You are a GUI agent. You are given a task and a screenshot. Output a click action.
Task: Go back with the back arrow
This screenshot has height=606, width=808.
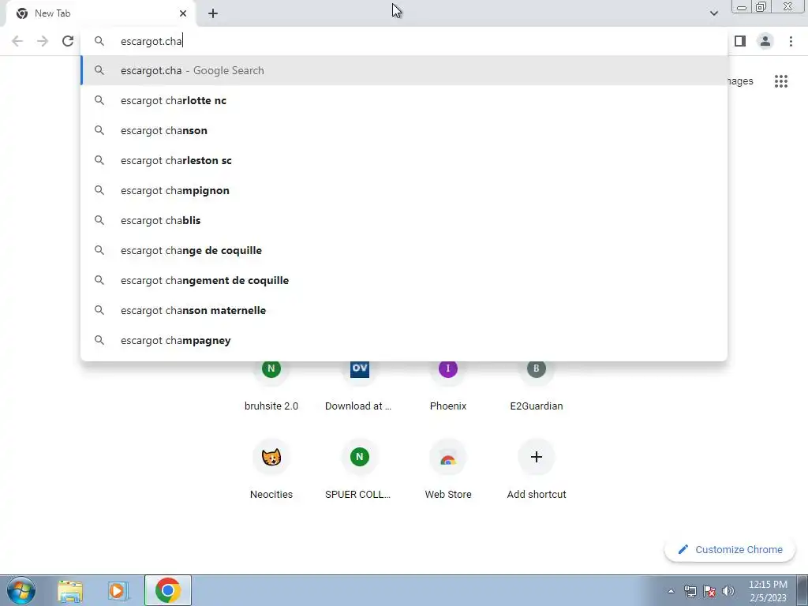[17, 41]
